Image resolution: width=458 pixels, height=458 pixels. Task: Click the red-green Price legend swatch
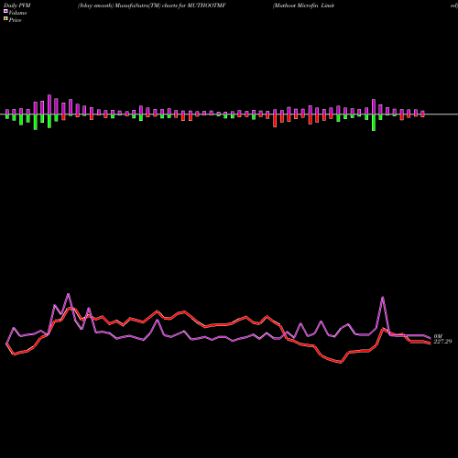[5, 19]
